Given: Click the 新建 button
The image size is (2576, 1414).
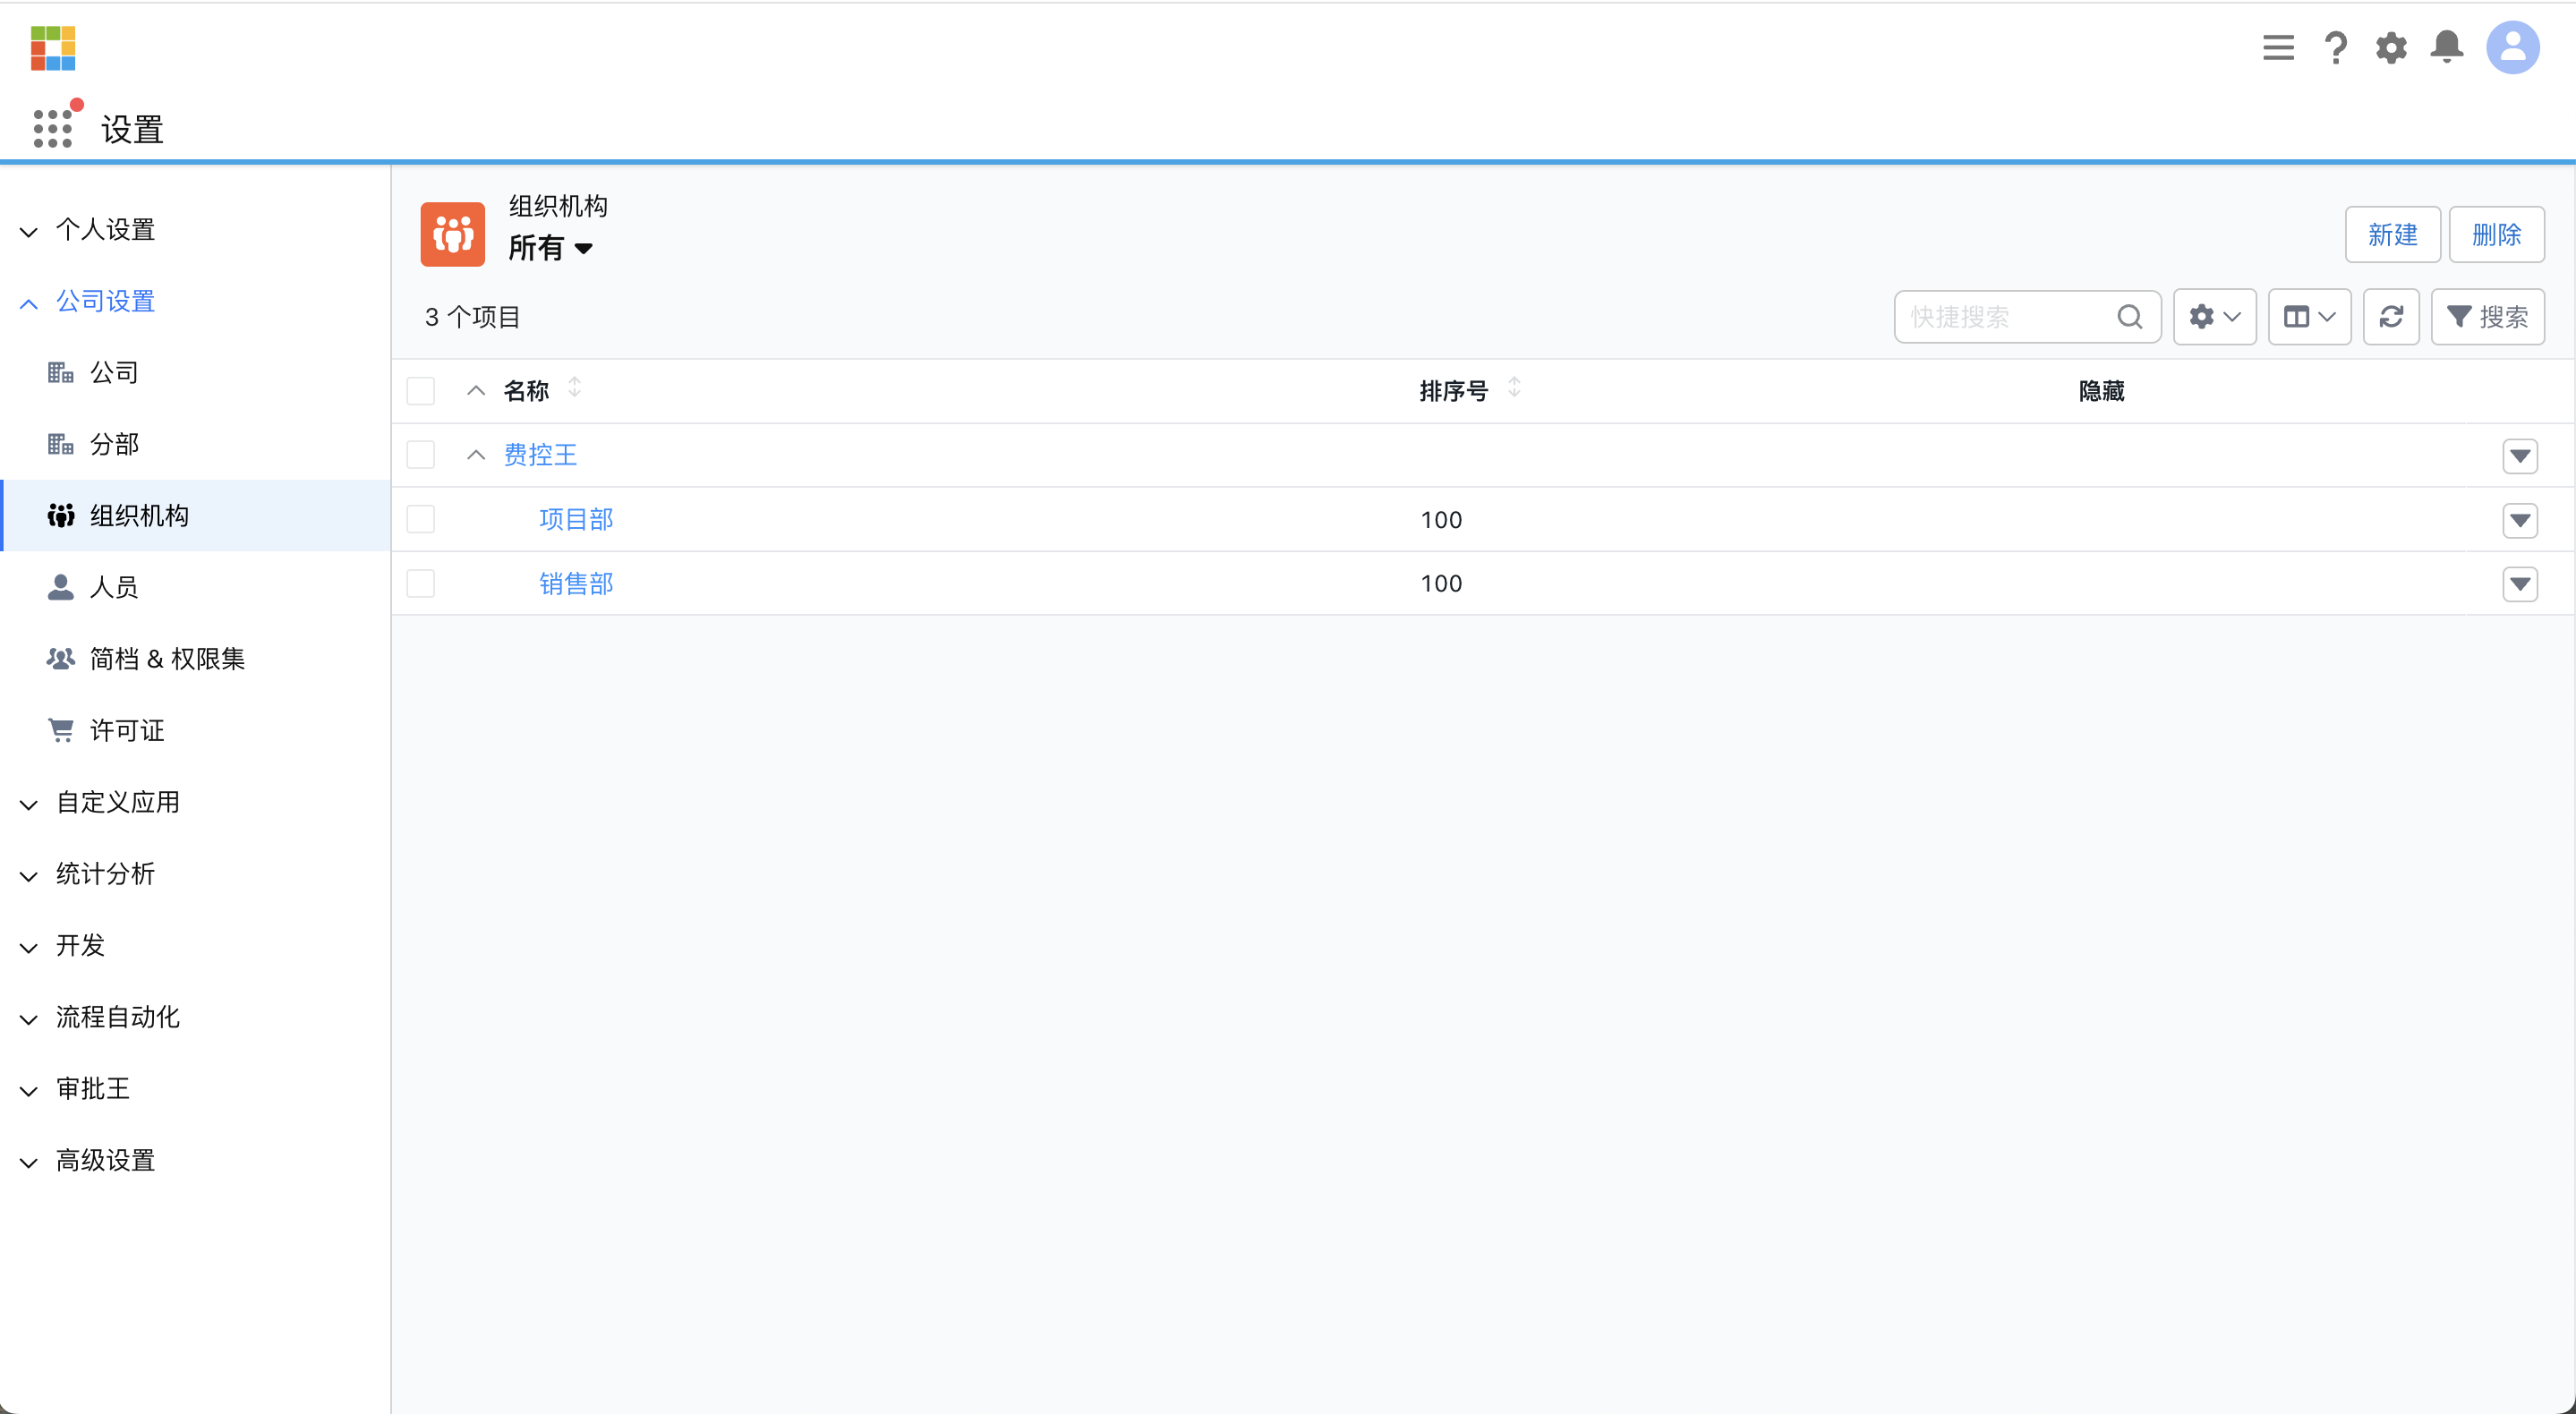Looking at the screenshot, I should 2392,235.
